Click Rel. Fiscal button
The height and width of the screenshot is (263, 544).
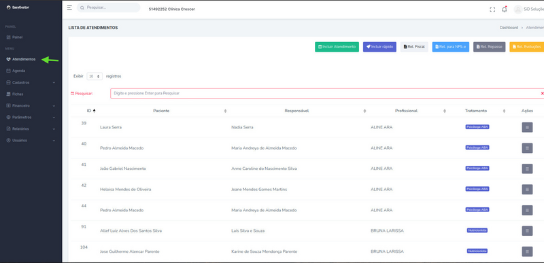pos(414,47)
